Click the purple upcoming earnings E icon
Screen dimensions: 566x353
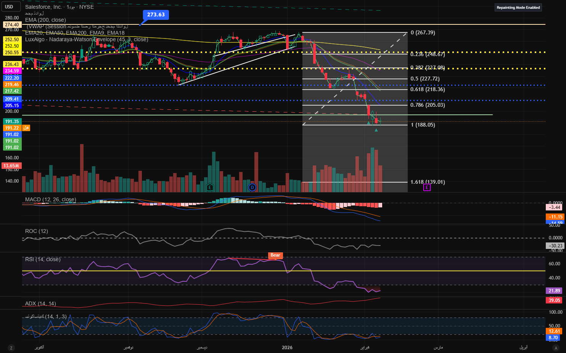click(427, 188)
